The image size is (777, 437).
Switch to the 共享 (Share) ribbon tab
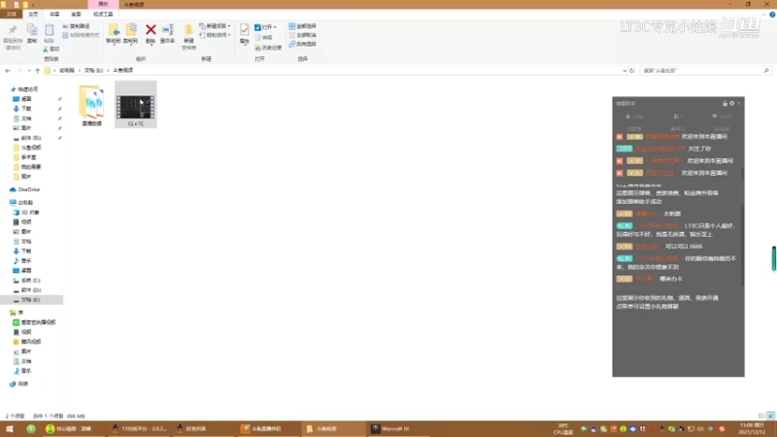coord(54,15)
